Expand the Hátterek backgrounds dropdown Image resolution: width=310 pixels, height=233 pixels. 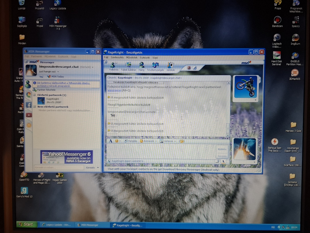coord(175,141)
